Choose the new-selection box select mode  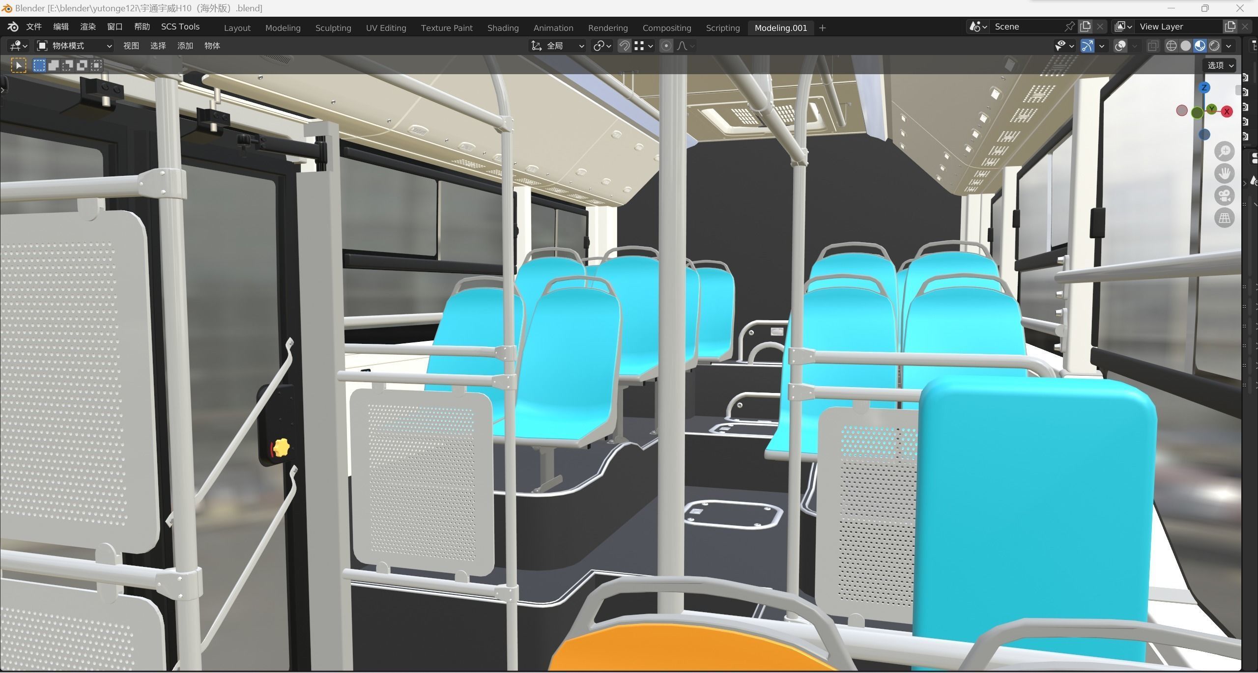[x=39, y=65]
